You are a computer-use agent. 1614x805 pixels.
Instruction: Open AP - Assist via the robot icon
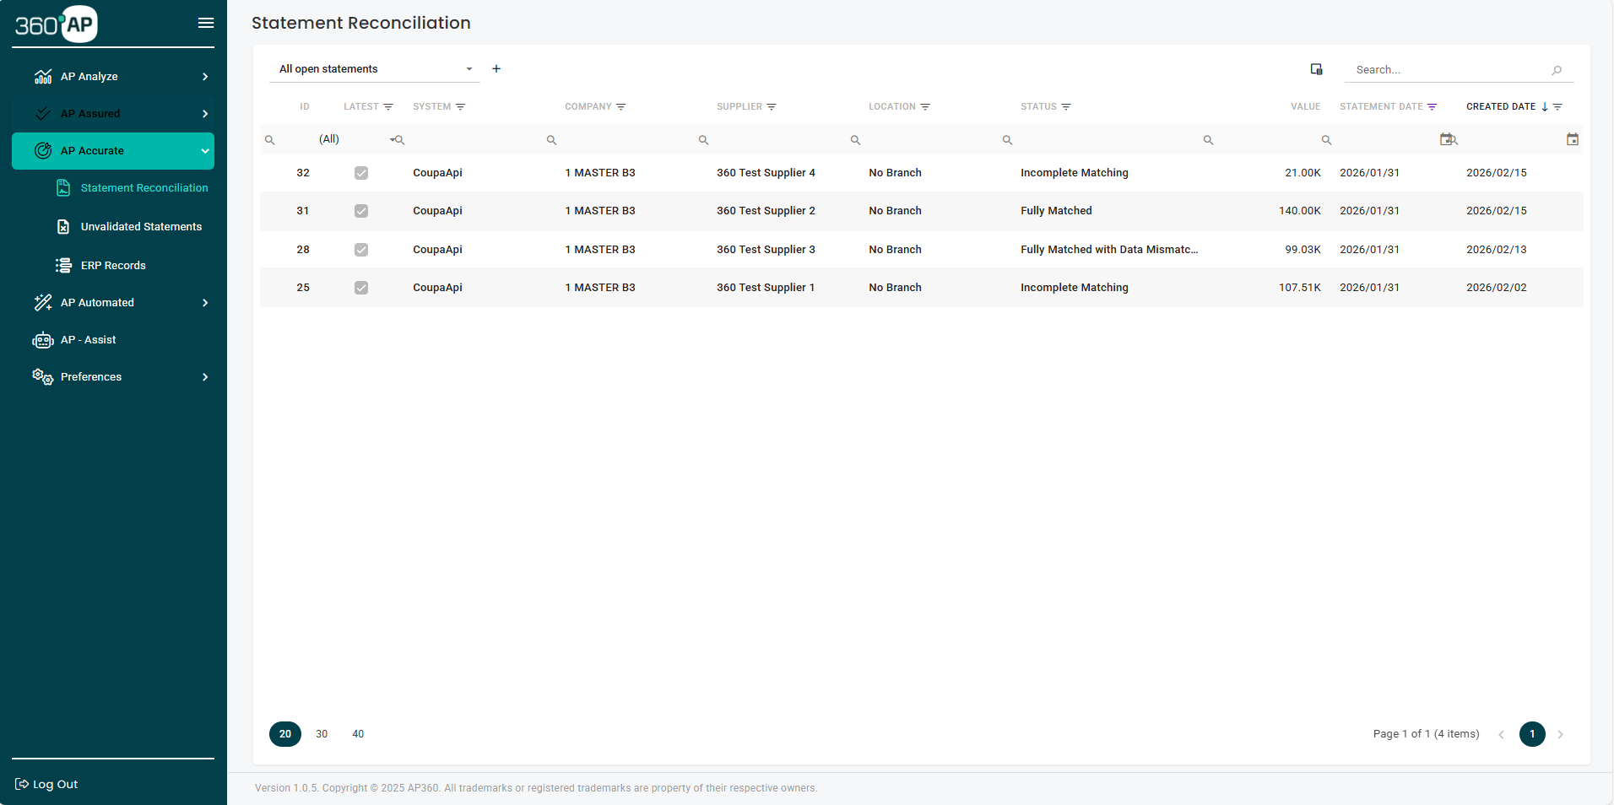[42, 339]
